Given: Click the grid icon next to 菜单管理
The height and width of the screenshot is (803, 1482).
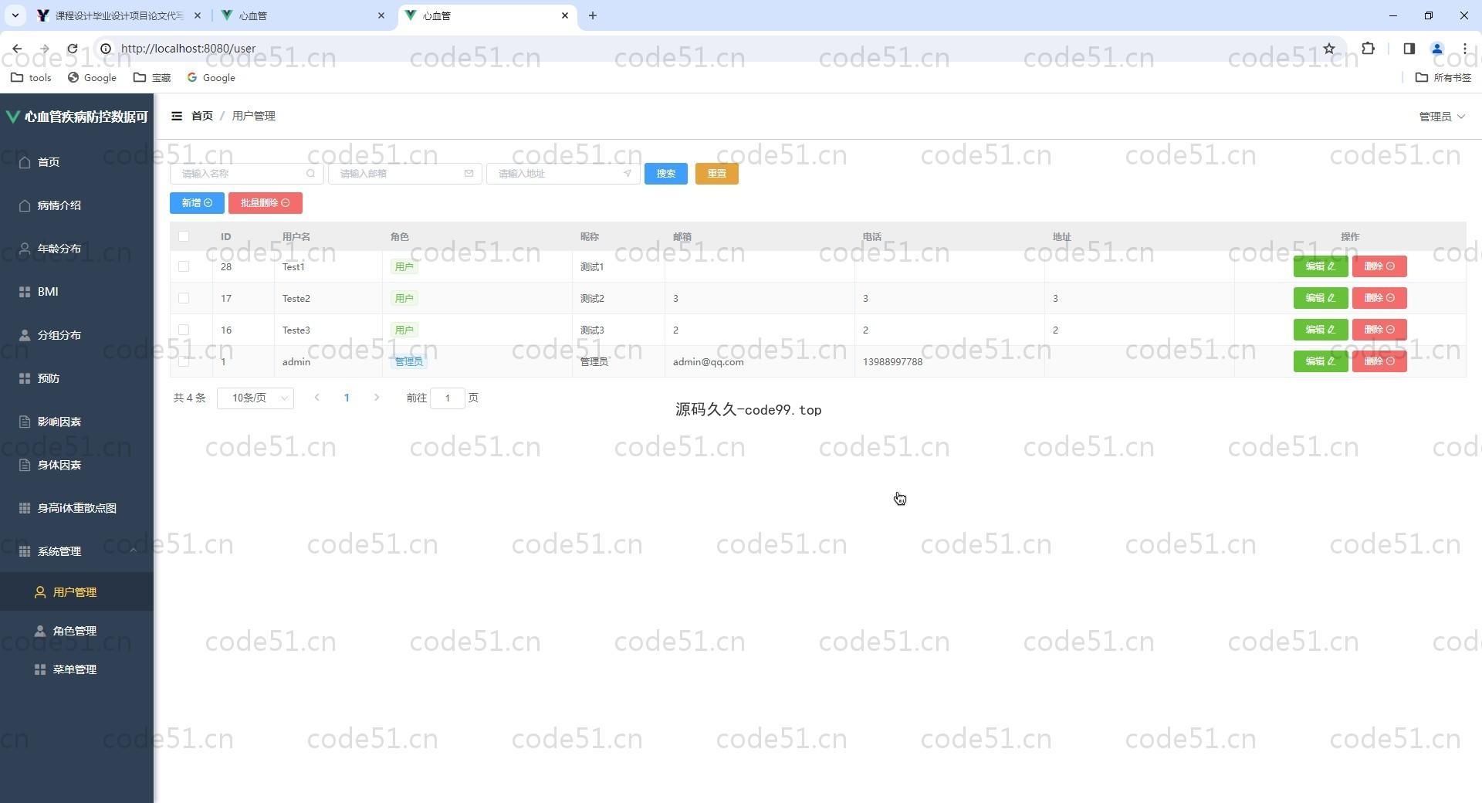Looking at the screenshot, I should click(40, 669).
